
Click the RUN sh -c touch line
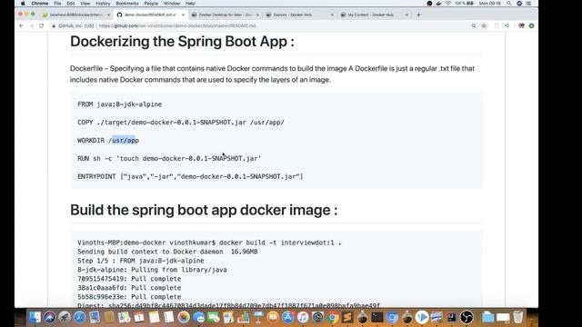coord(169,158)
